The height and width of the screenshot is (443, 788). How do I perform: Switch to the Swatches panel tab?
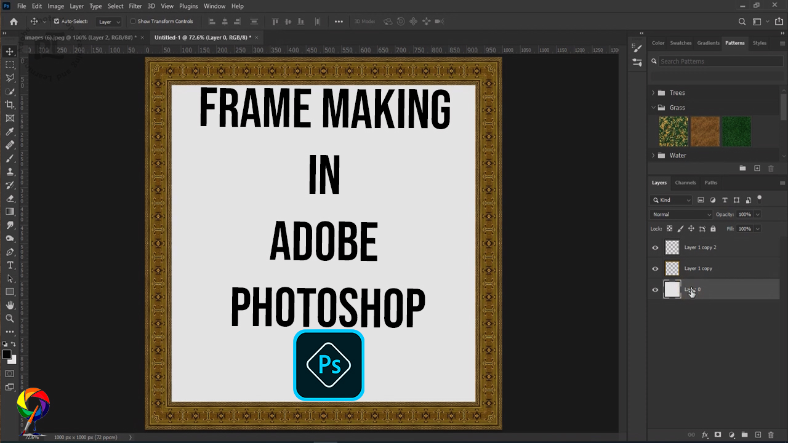[x=681, y=43]
